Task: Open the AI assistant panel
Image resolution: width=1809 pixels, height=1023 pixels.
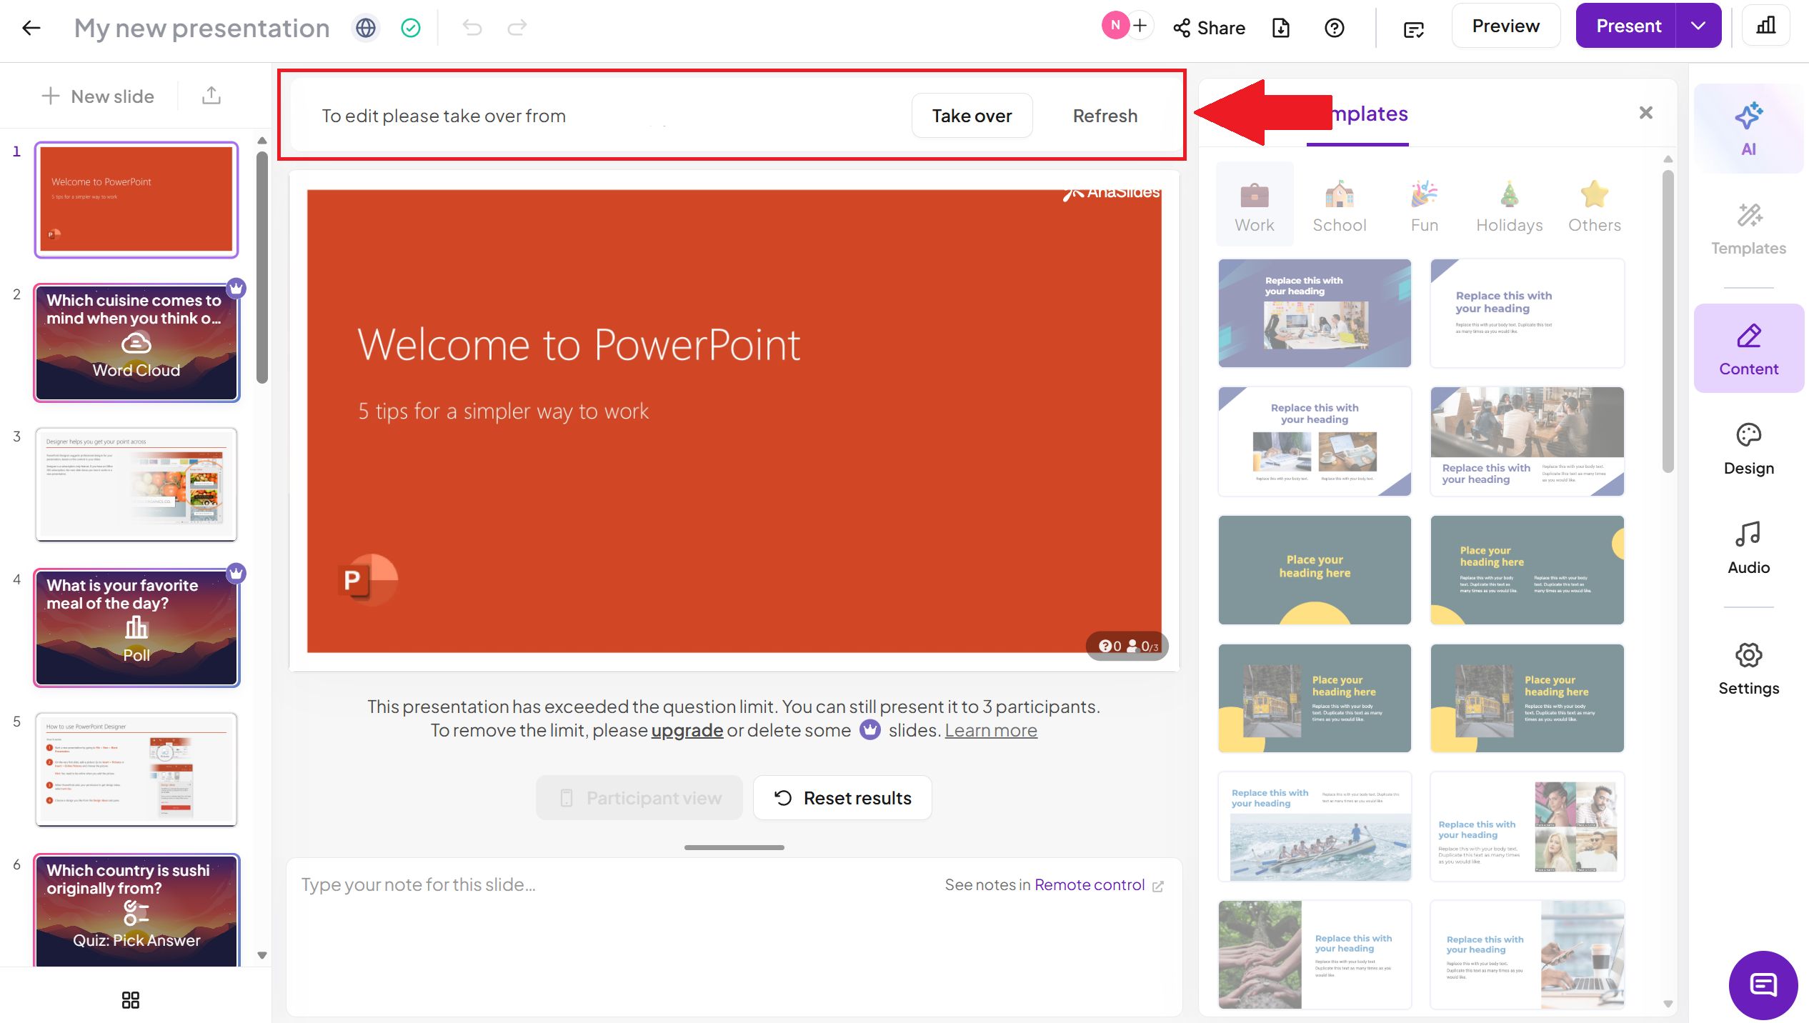Action: pos(1748,129)
